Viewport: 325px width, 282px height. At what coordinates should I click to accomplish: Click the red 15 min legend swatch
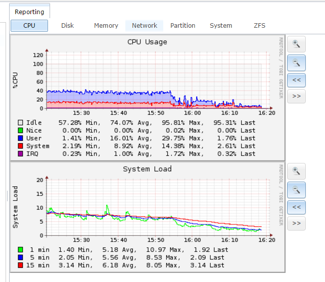click(x=20, y=265)
